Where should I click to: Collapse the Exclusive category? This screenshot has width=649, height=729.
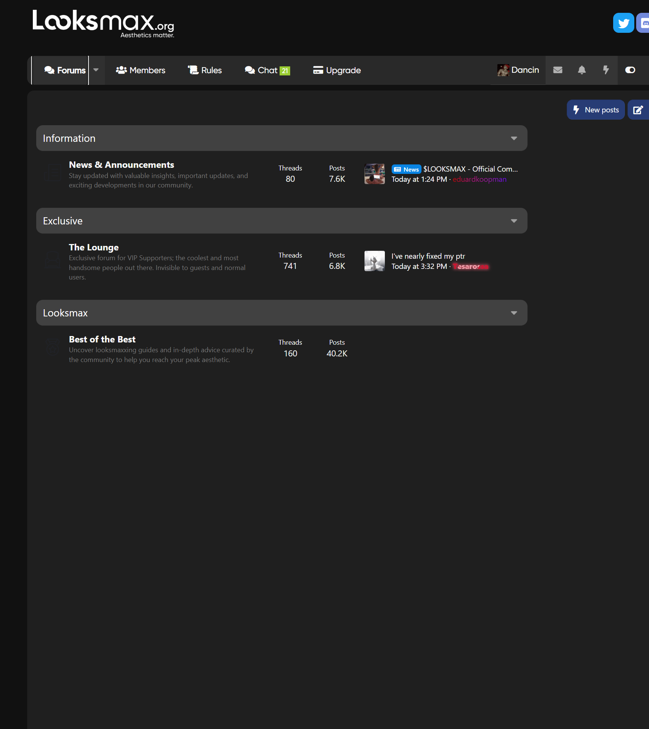point(514,221)
